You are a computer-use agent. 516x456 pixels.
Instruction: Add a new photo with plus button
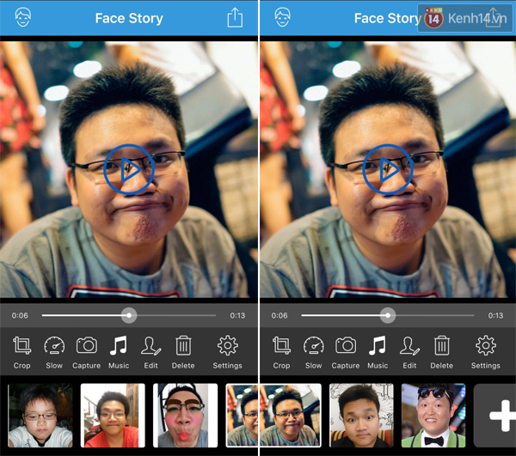495,416
